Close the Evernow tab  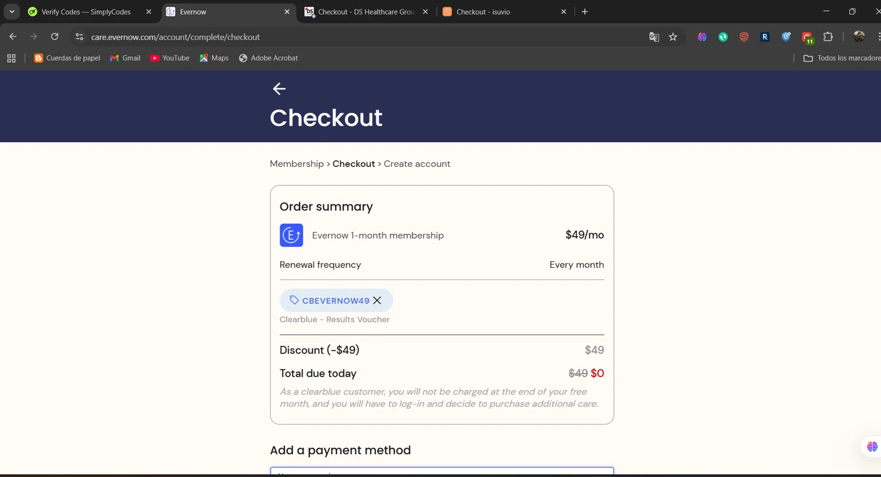(x=287, y=12)
